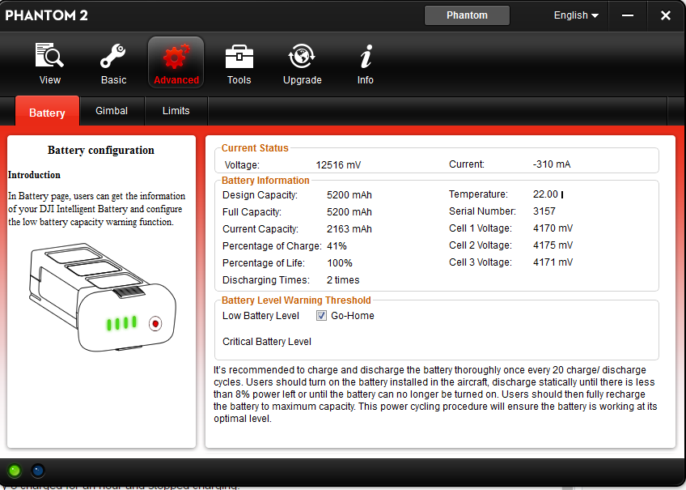Image resolution: width=686 pixels, height=490 pixels.
Task: Click the Design Capacity value 5200 mAh
Action: coord(349,195)
